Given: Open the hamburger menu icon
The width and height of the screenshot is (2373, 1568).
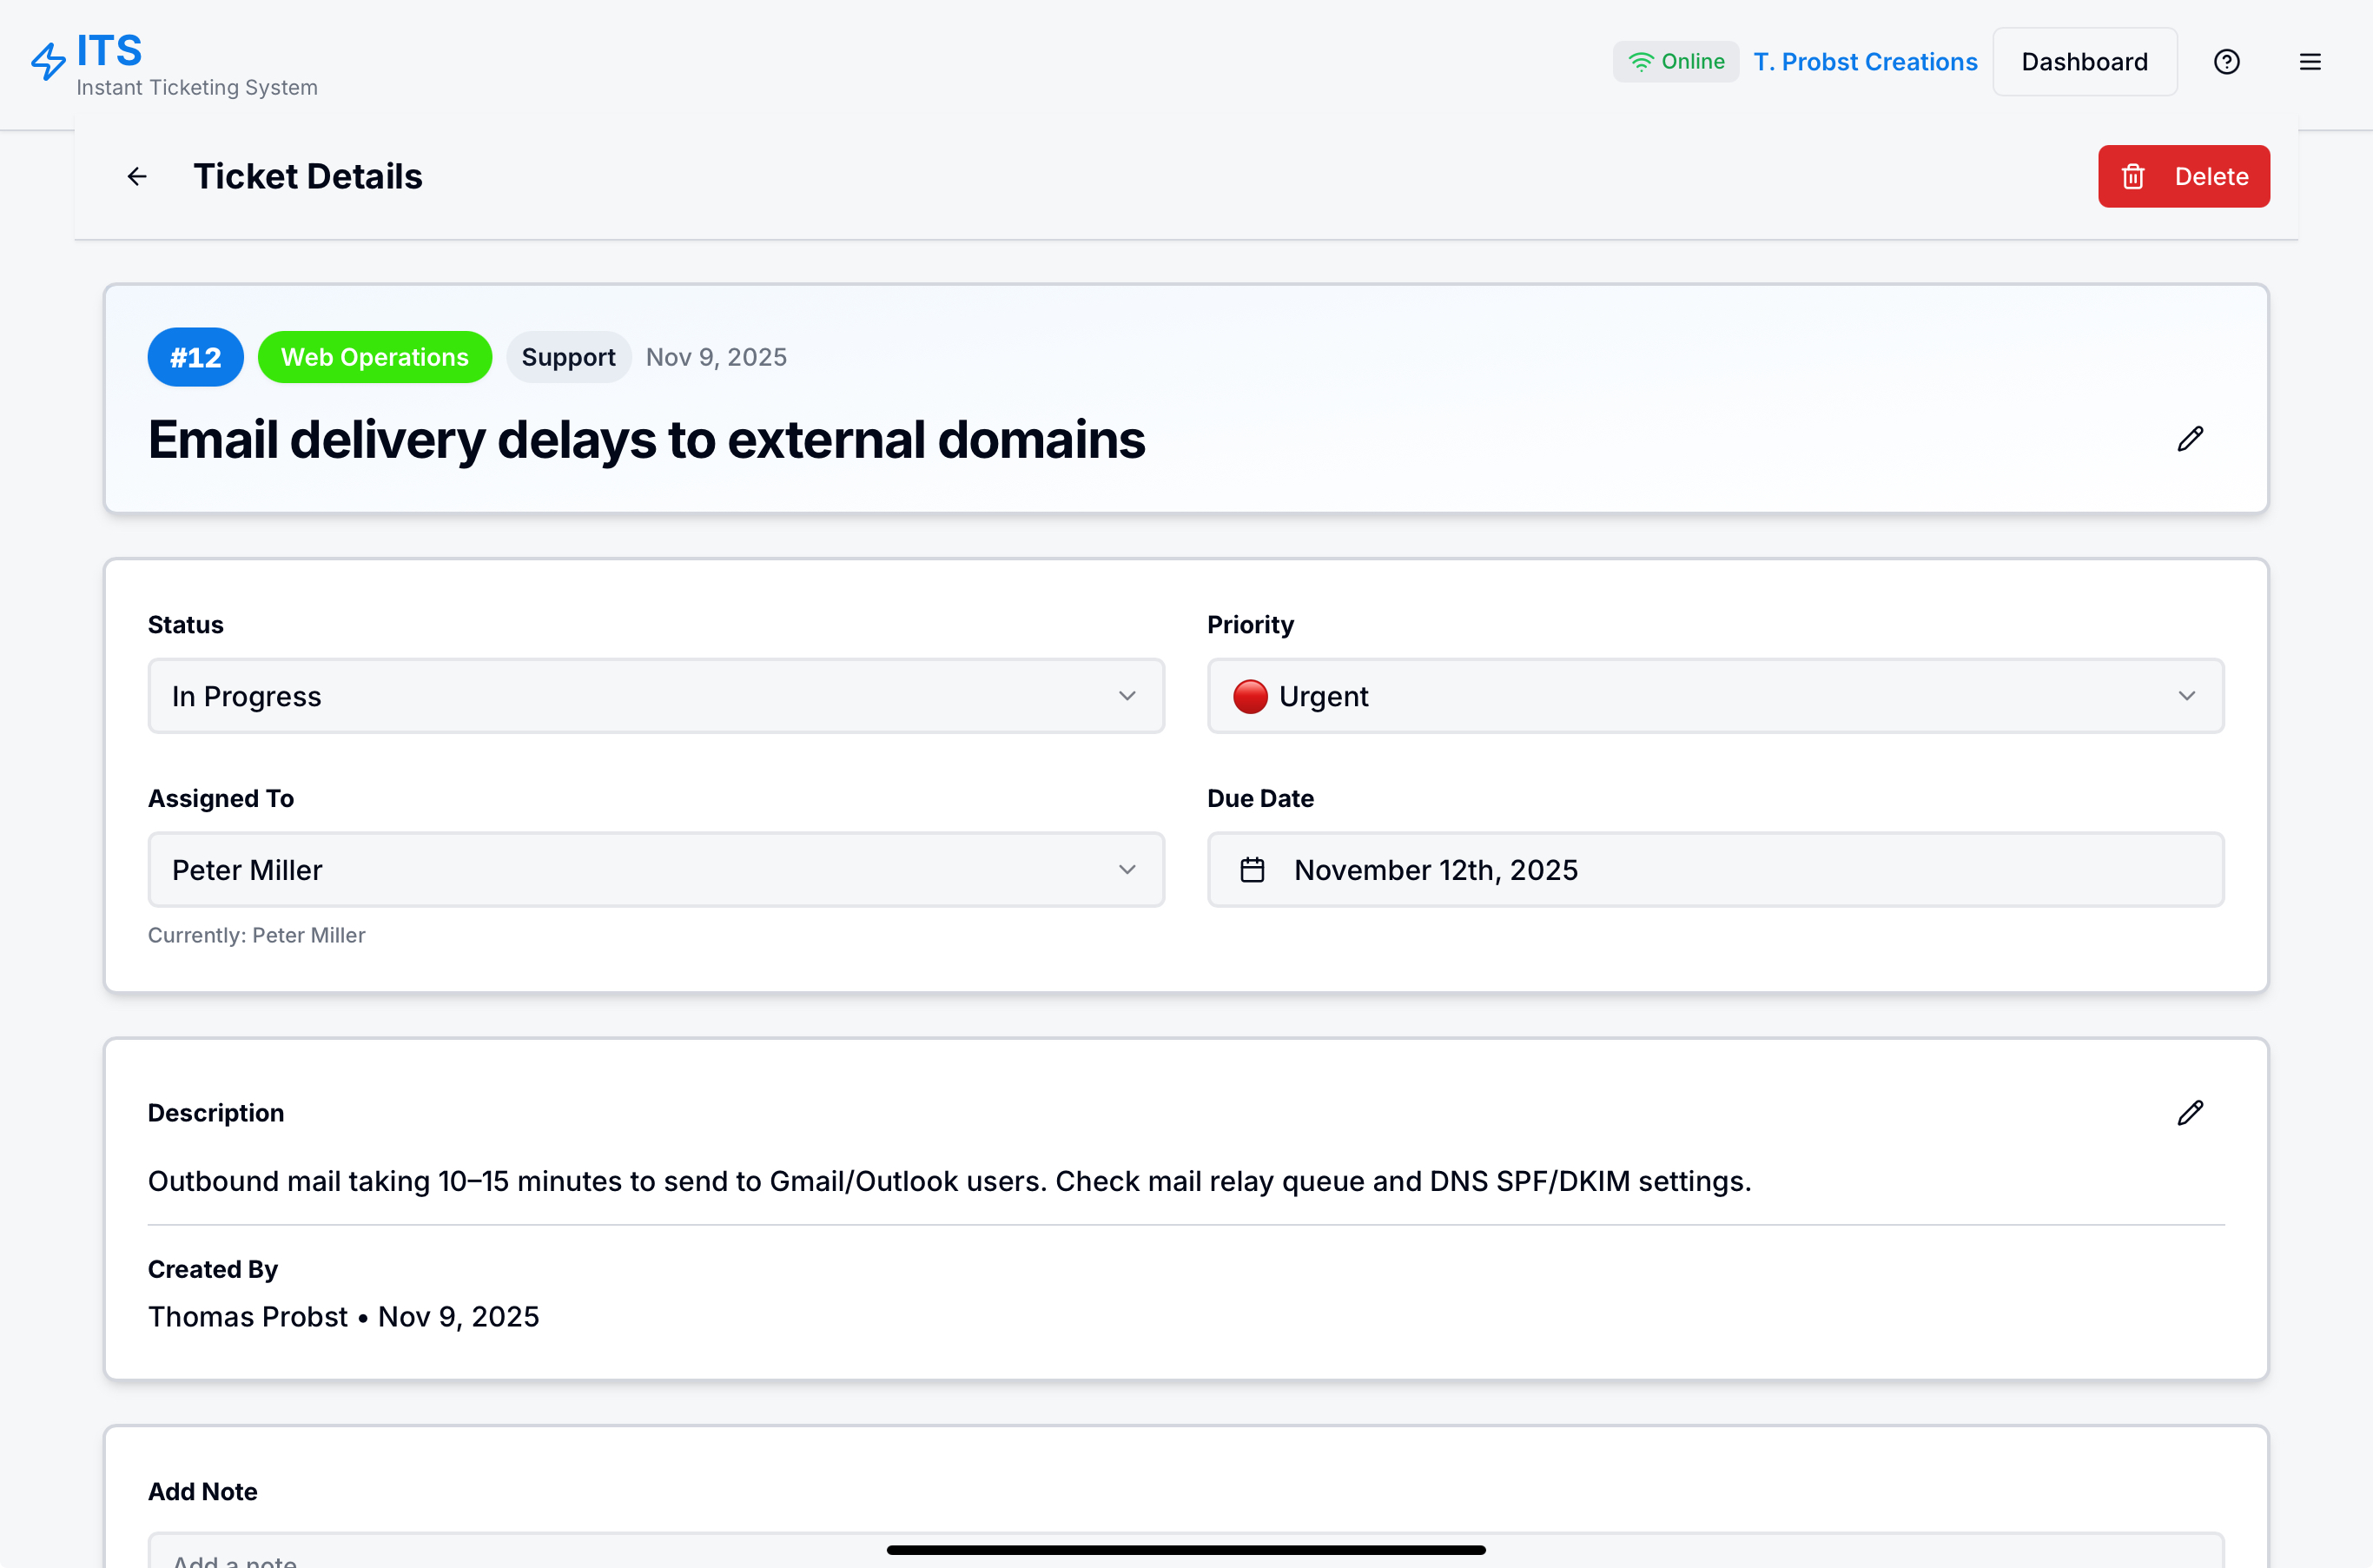Looking at the screenshot, I should point(2310,62).
